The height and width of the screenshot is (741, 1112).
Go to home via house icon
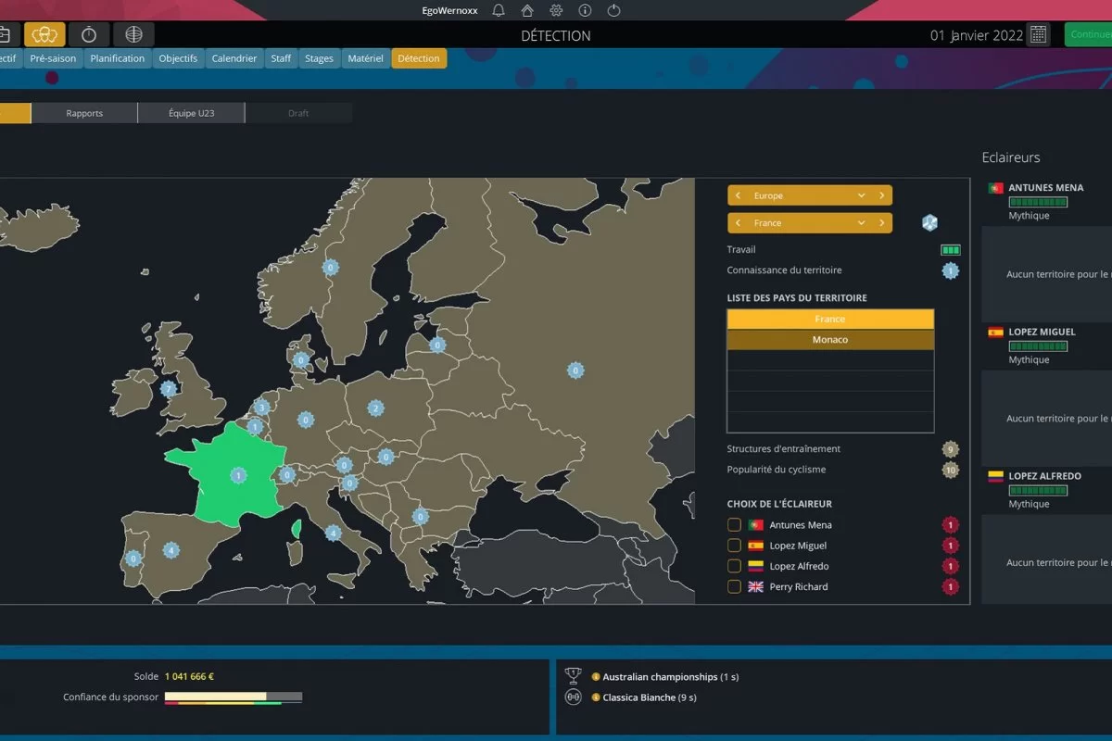(527, 11)
